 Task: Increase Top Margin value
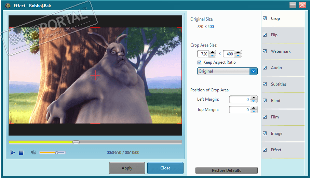pos(254,108)
